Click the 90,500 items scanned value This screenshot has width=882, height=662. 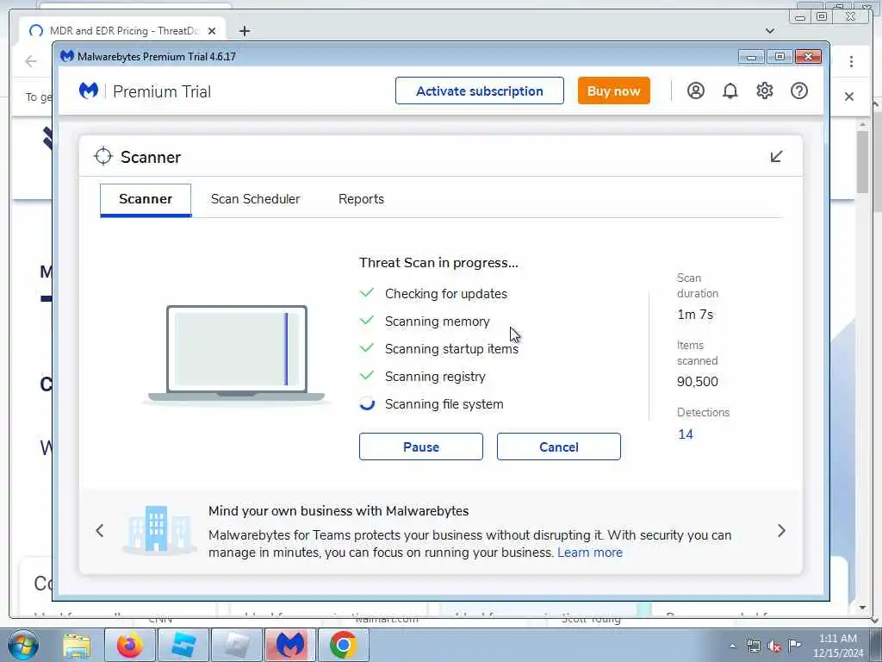[698, 382]
